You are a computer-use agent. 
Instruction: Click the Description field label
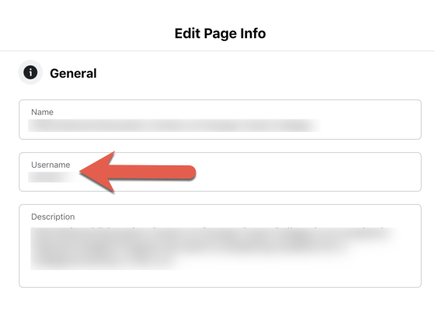pyautogui.click(x=53, y=217)
